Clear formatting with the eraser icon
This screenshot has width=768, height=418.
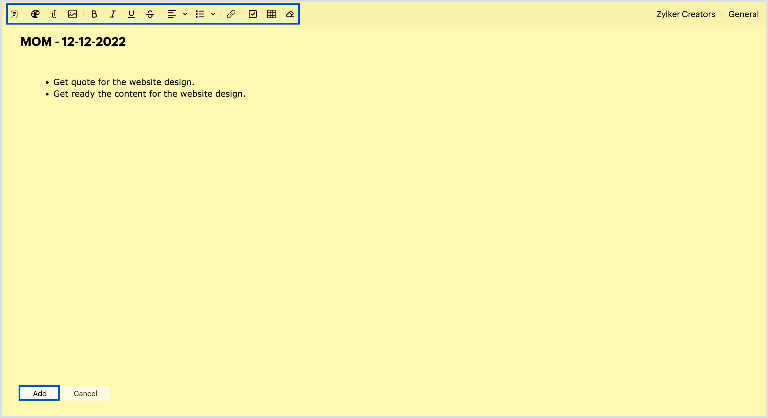(289, 14)
